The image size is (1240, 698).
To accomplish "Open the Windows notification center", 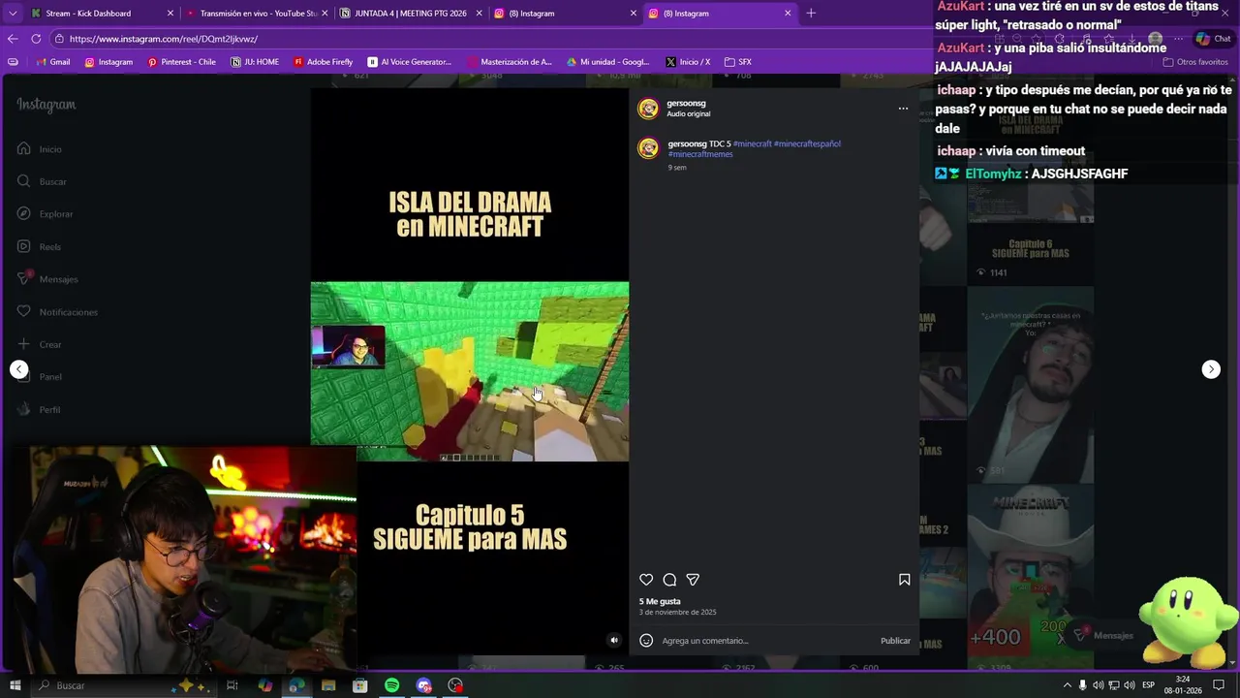I will (x=1219, y=685).
